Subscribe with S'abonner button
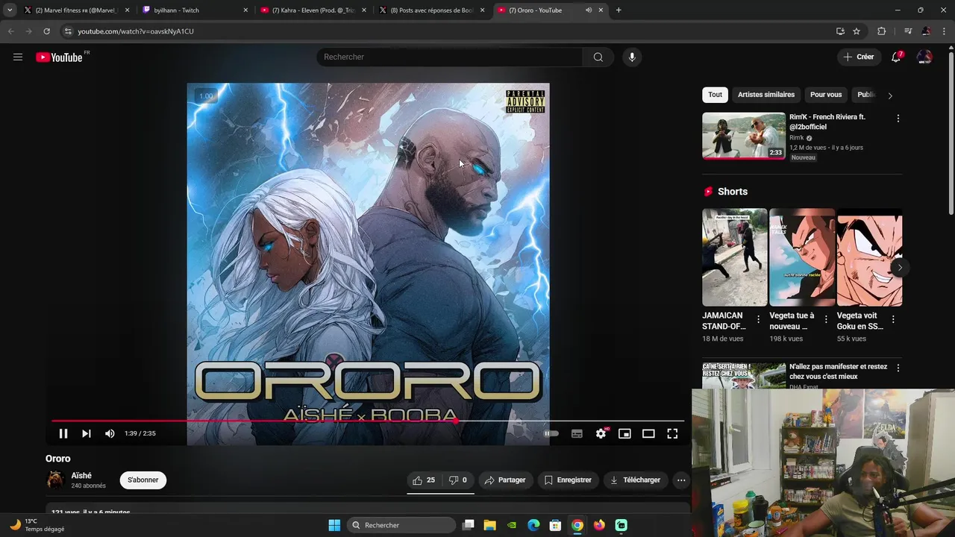This screenshot has width=955, height=537. (143, 480)
